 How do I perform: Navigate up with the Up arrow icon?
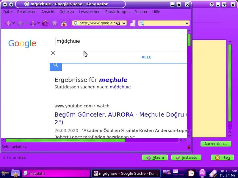(x=33, y=23)
